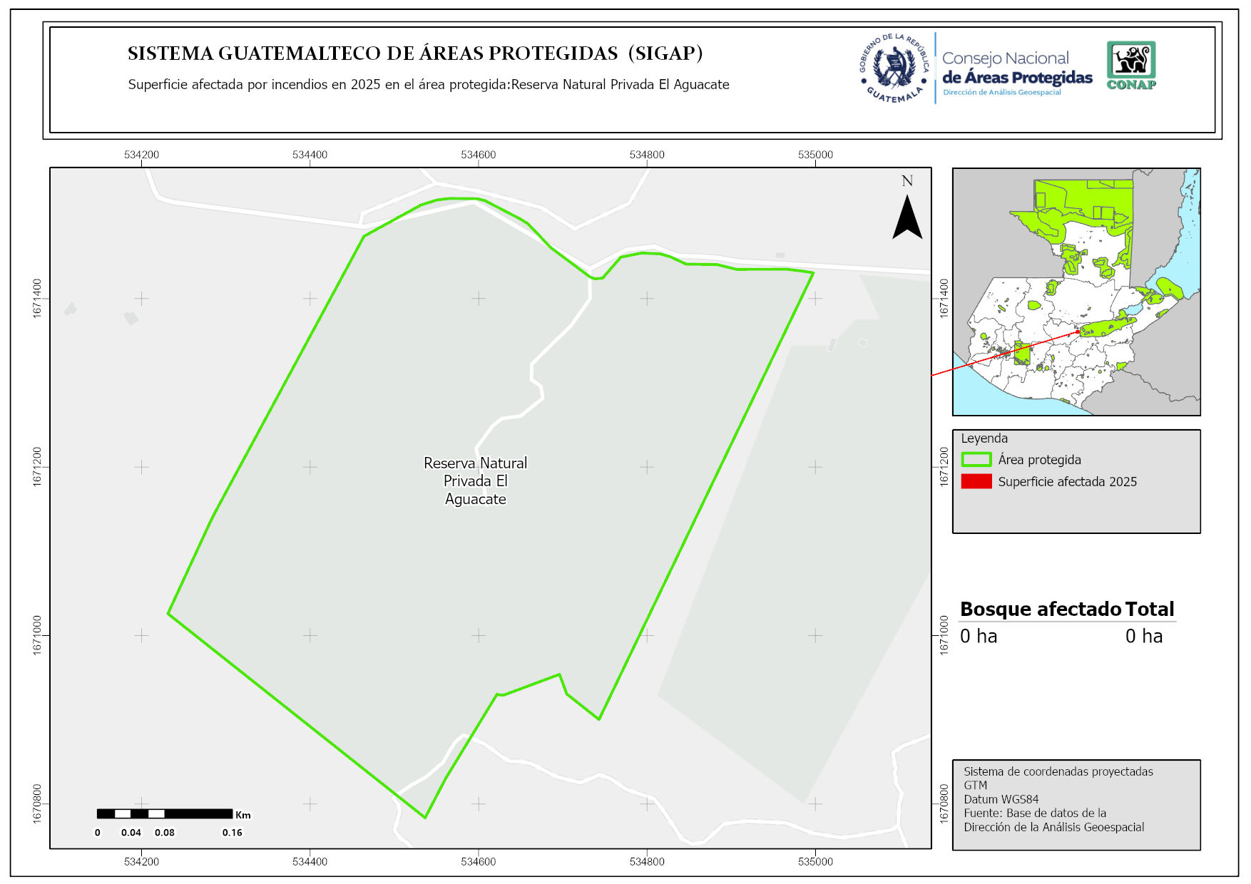Click the left 1671200 coordinate label
Viewport: 1251px width, 884px height.
tap(38, 467)
